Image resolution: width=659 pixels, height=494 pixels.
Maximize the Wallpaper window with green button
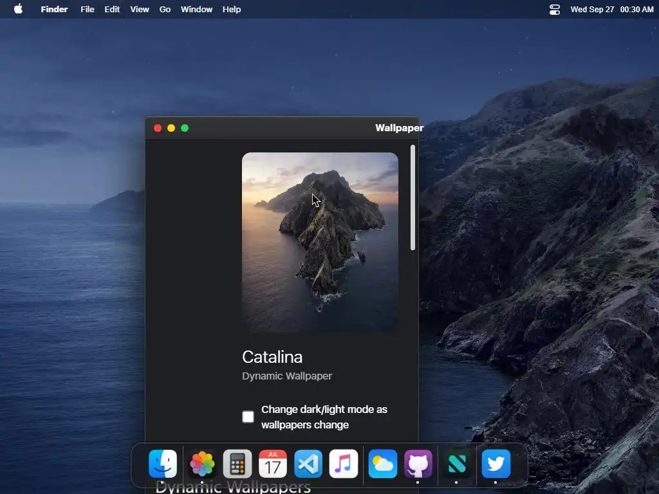coord(185,128)
